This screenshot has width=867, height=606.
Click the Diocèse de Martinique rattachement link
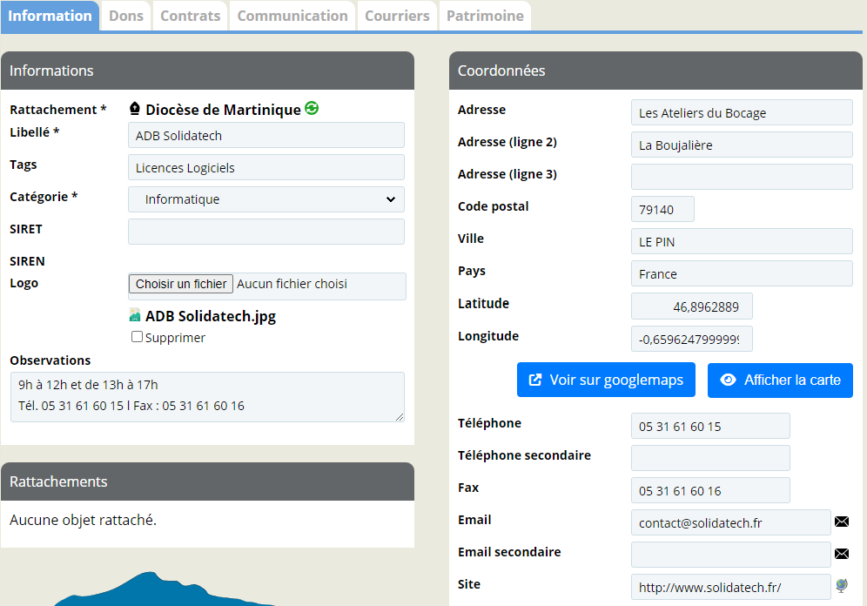click(223, 110)
